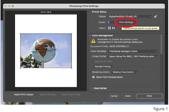
Task: Open the Normal Printing dropdown
Action: (x=103, y=66)
